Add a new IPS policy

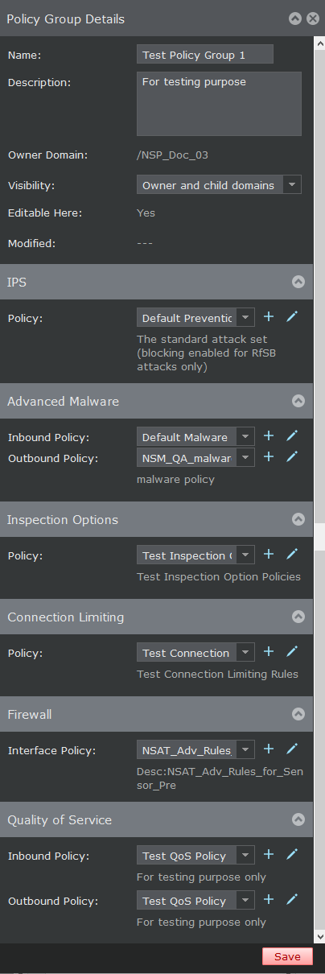tap(269, 316)
